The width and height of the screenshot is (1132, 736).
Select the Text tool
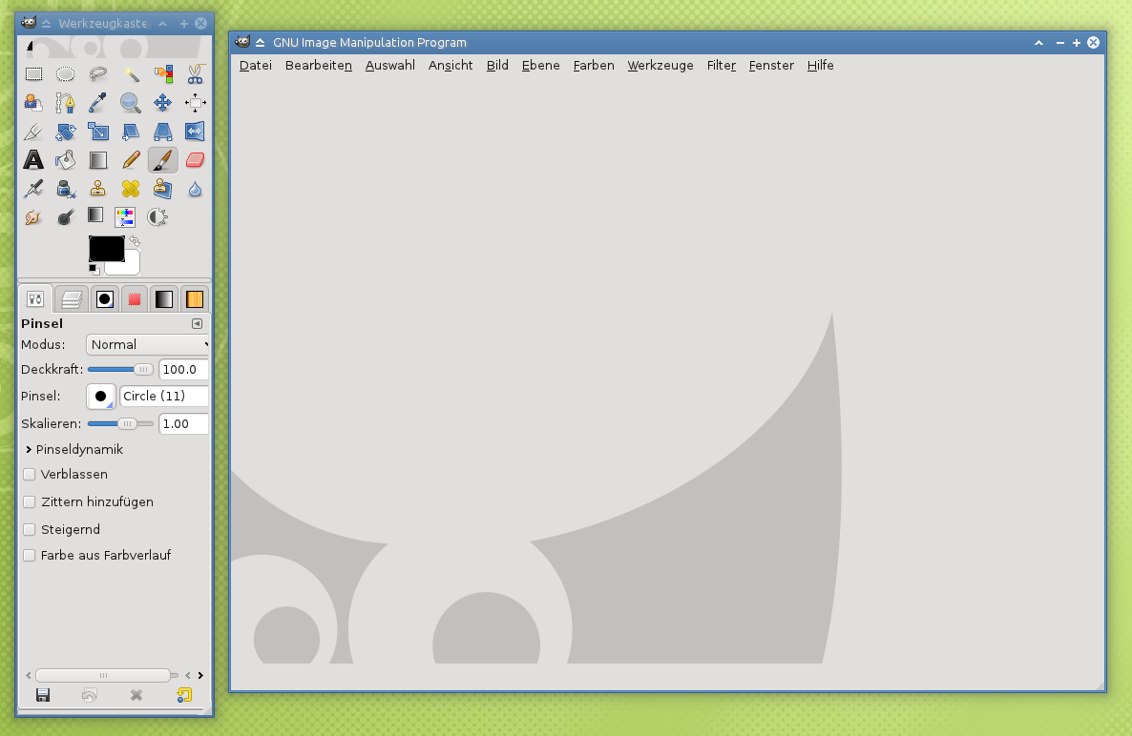(33, 160)
